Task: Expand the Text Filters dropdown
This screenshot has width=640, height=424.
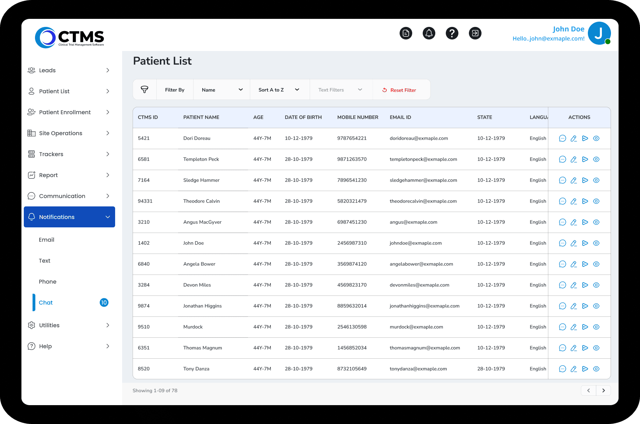Action: (x=340, y=89)
